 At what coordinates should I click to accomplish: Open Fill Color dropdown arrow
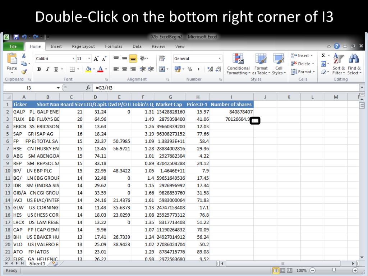point(94,69)
